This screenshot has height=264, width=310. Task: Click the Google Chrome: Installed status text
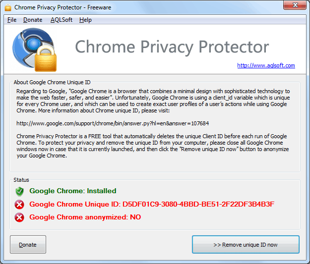(73, 191)
